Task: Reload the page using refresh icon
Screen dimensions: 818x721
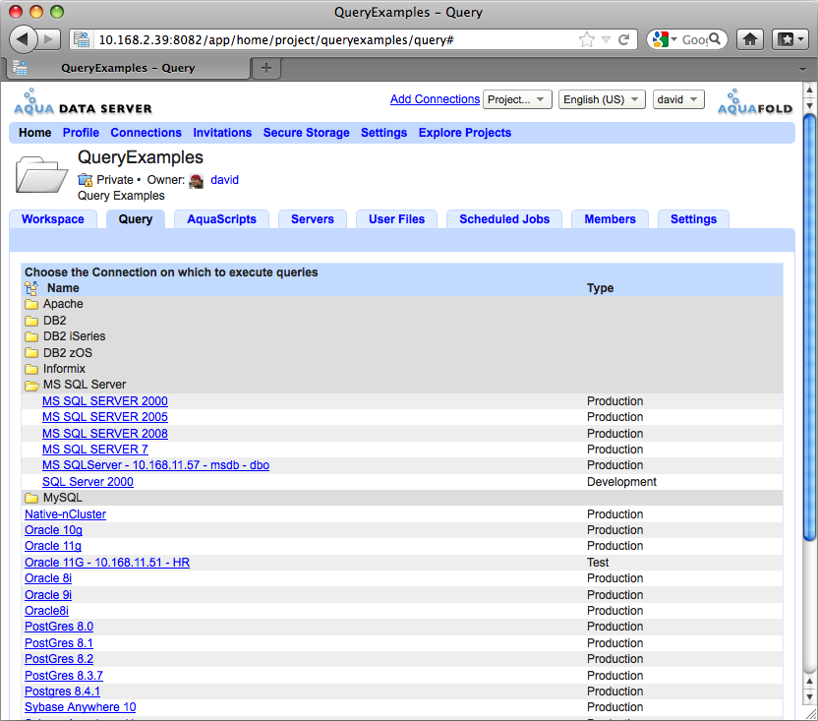Action: [624, 39]
